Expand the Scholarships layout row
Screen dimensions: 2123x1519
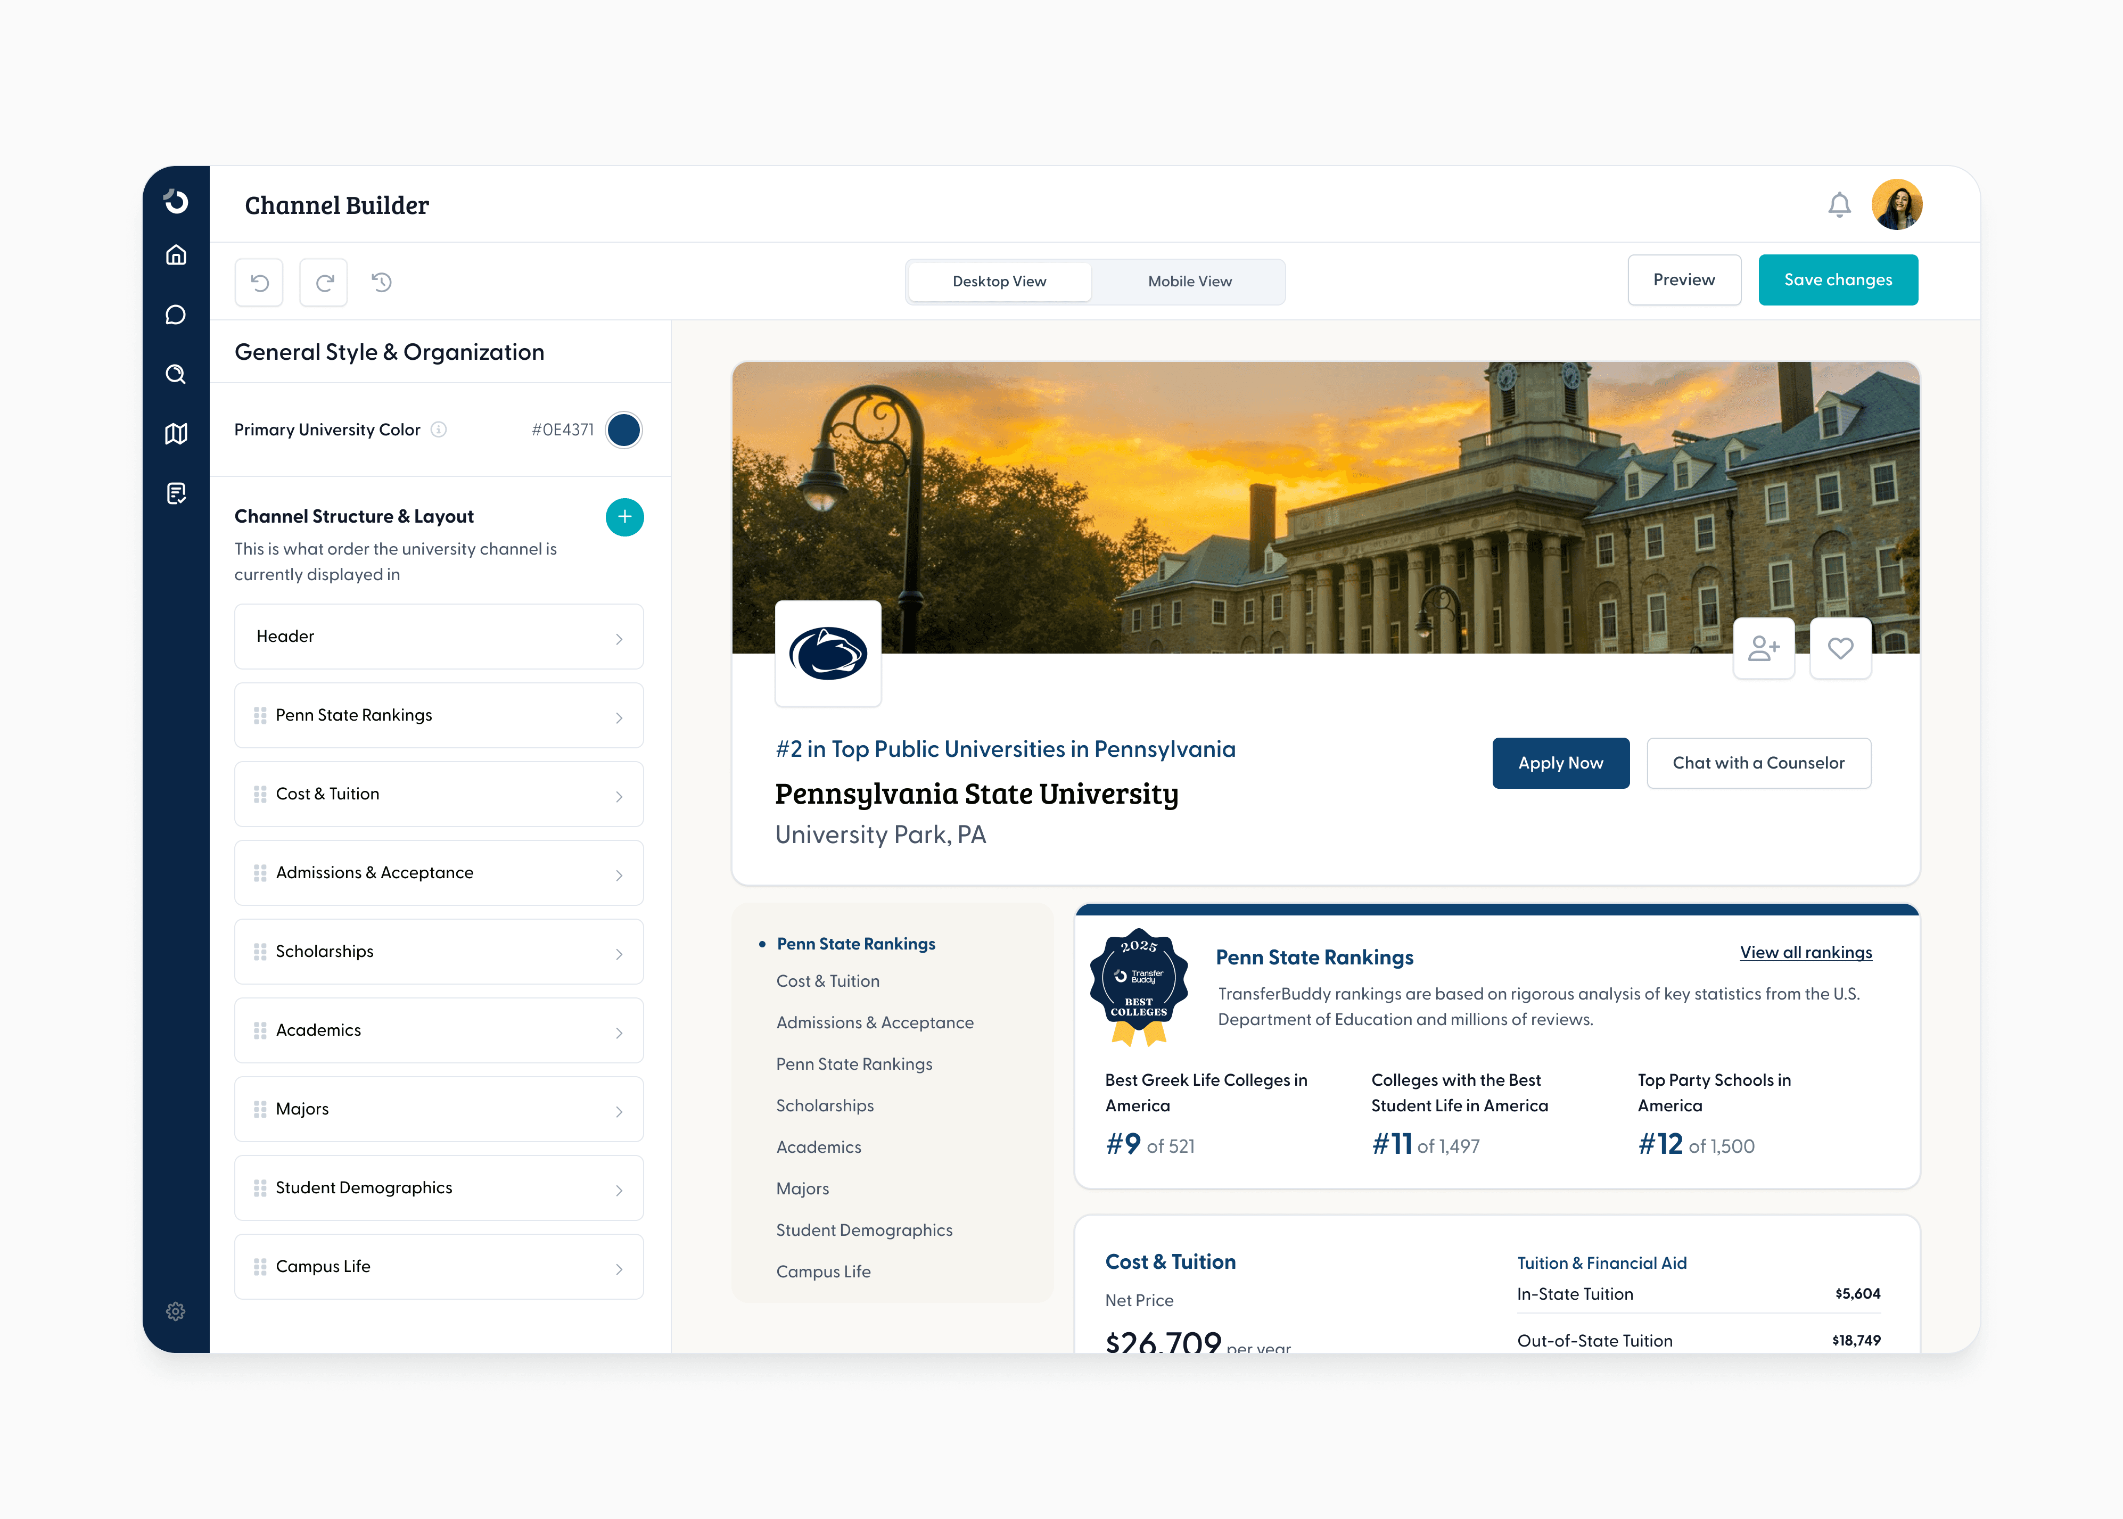pos(439,951)
